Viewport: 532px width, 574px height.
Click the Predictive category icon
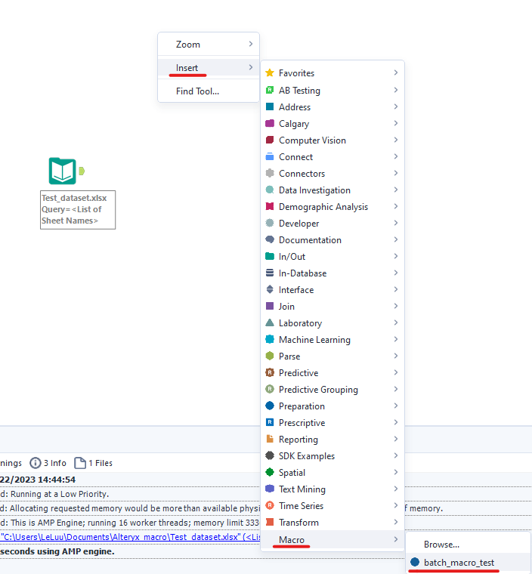[x=270, y=372]
